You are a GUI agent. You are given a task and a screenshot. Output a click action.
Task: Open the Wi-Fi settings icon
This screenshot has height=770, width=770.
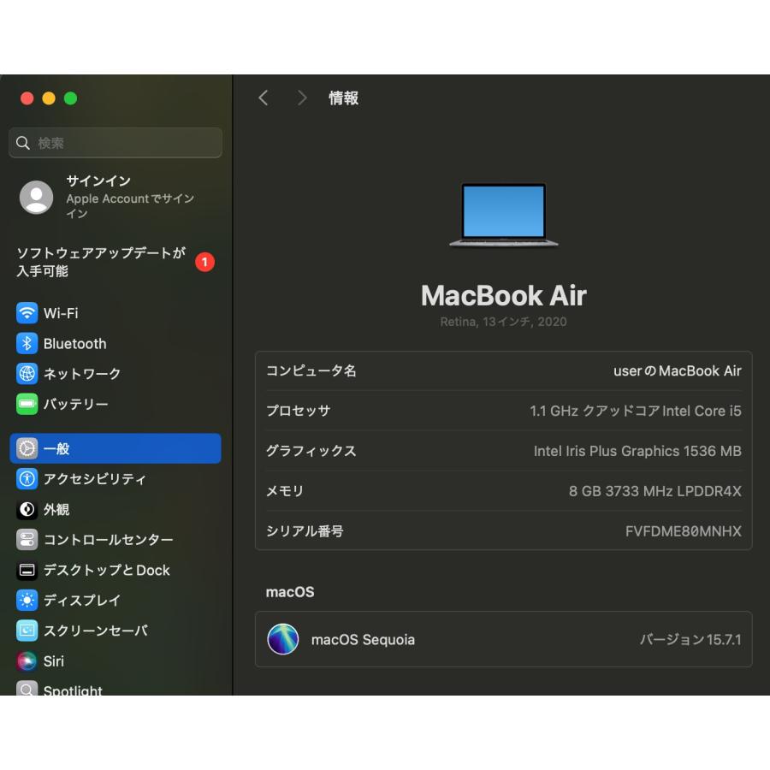(26, 313)
